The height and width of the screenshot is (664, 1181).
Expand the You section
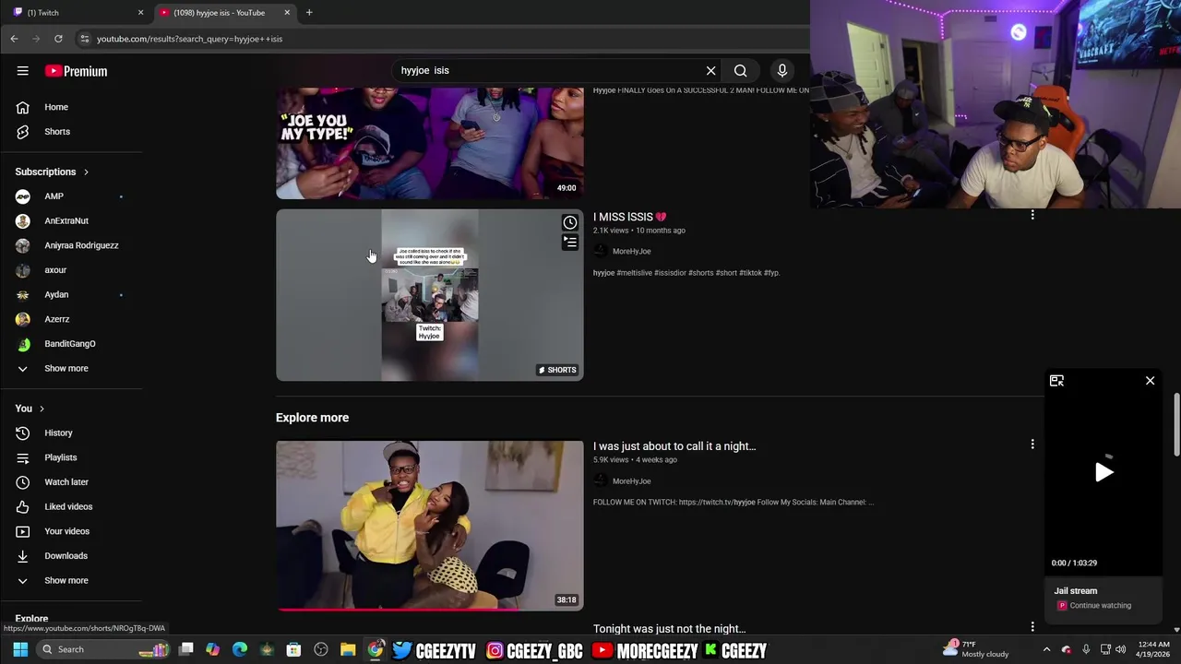(30, 409)
